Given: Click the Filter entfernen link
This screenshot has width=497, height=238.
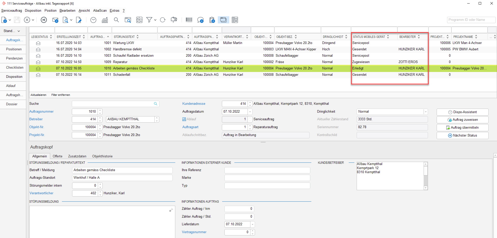Looking at the screenshot, I should 61,95.
